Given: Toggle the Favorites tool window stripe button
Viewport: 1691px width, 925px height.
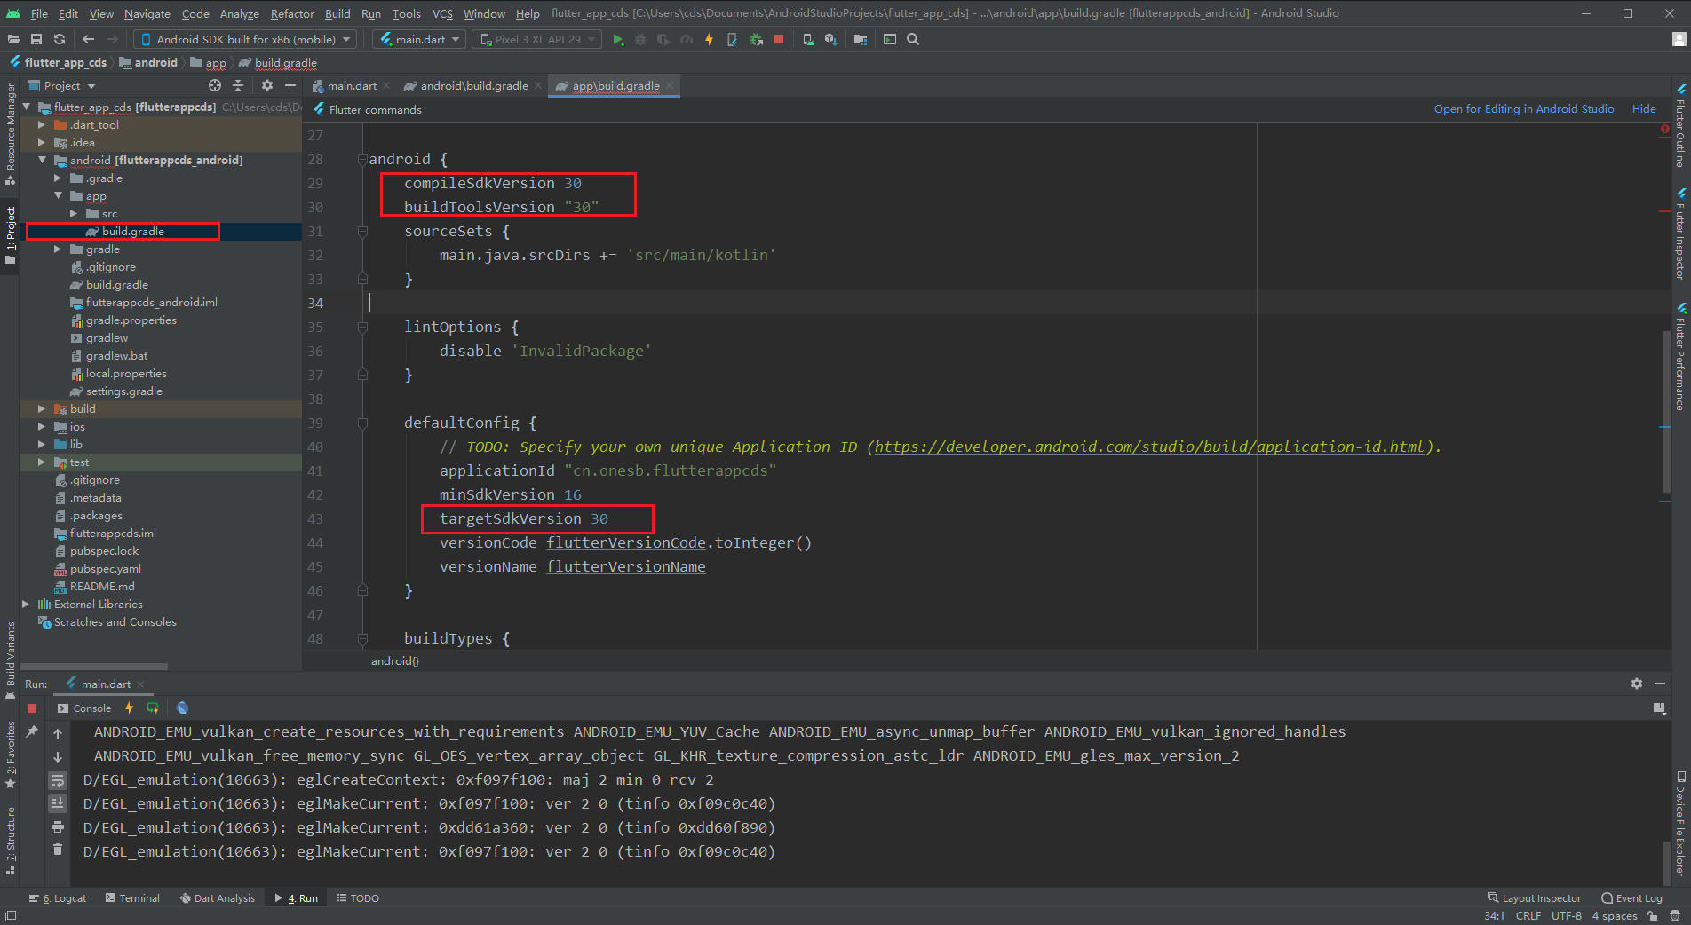Looking at the screenshot, I should tap(11, 754).
